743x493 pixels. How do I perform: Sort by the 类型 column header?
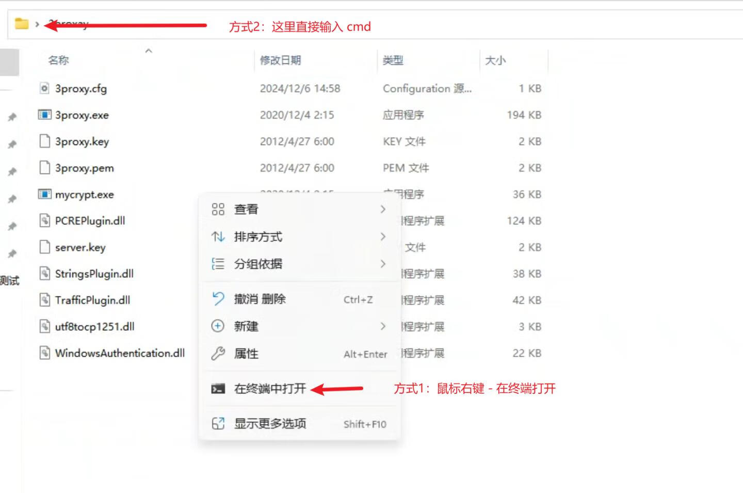[393, 60]
